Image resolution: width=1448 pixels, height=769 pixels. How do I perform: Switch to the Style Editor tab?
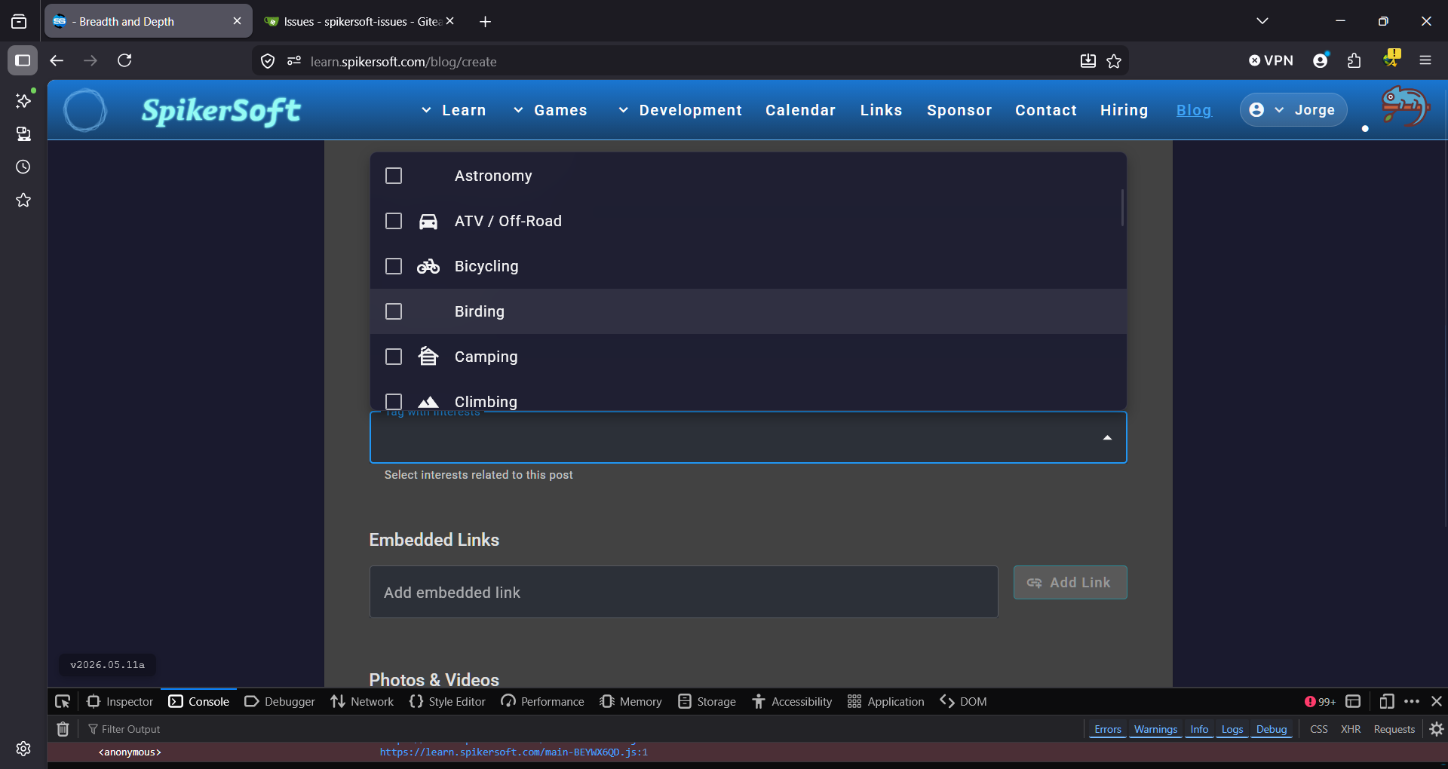[x=447, y=702]
